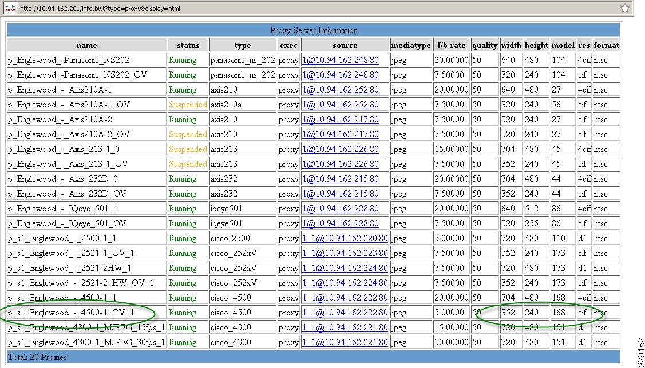Click the Cisco favicon beside the URL

pyautogui.click(x=11, y=8)
